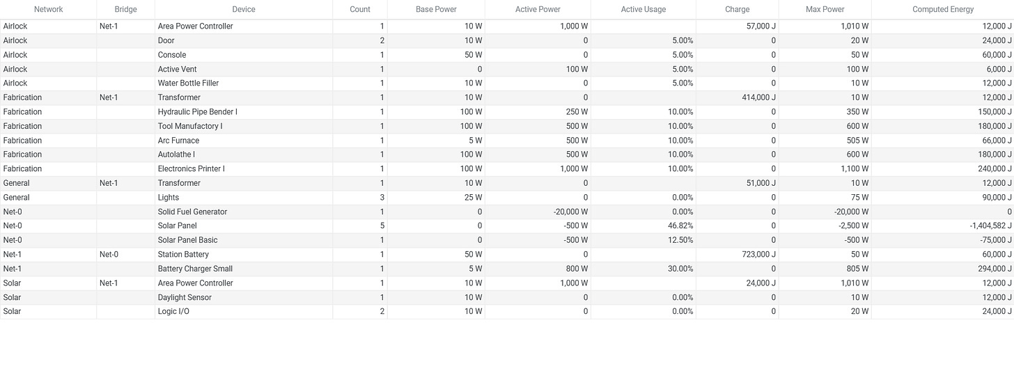
Task: Select the 12.50% active usage cell
Action: click(643, 241)
